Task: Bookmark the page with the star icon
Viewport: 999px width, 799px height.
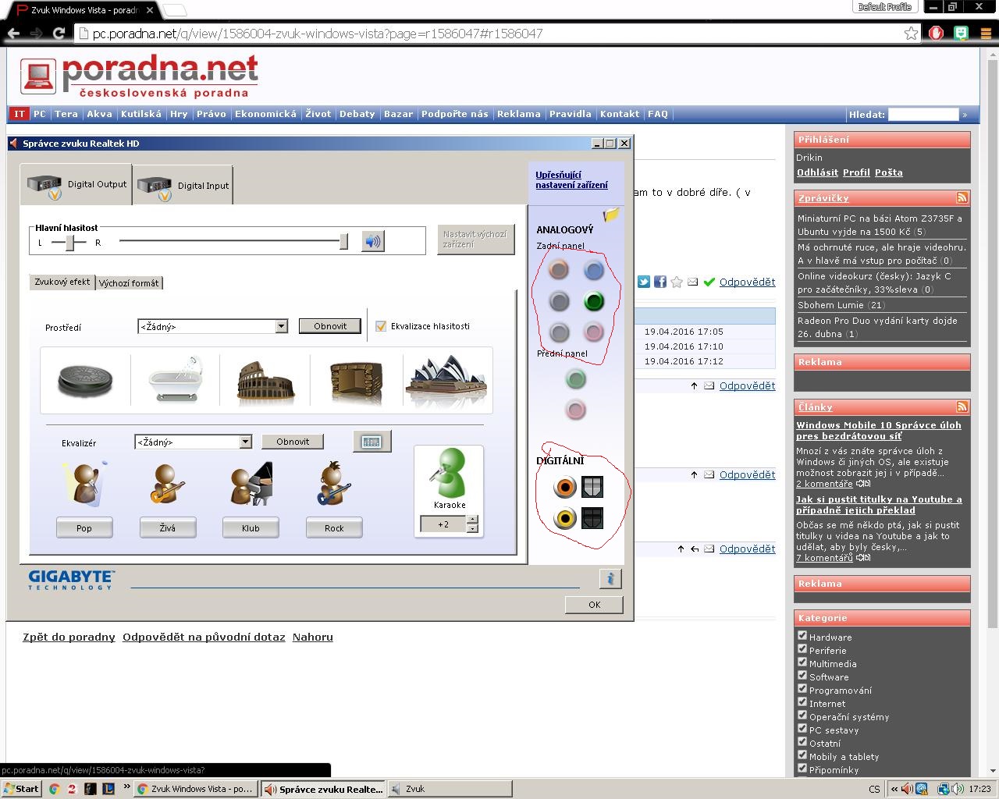Action: tap(911, 33)
